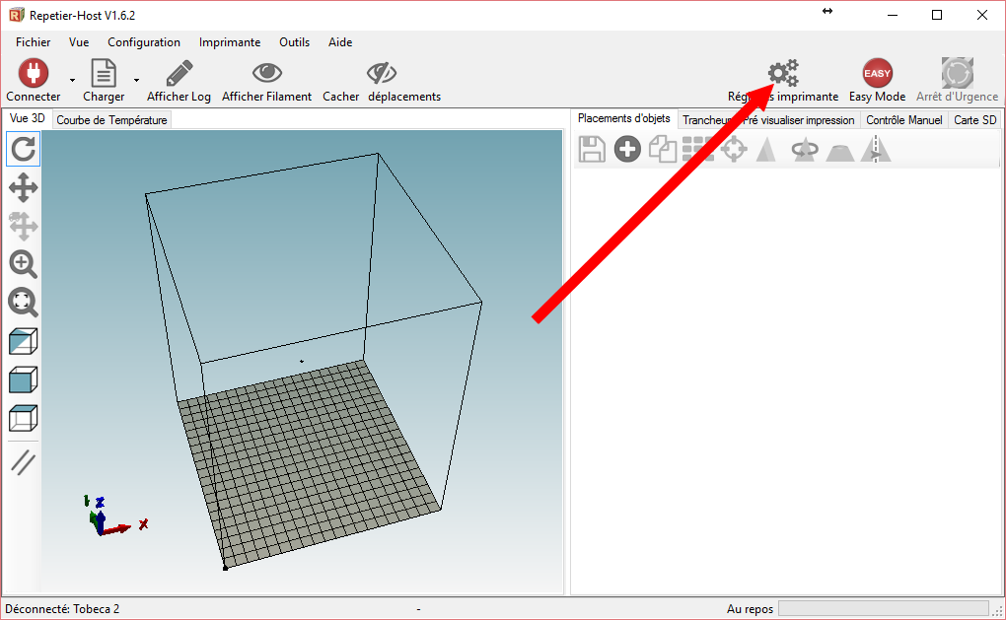Screen dimensions: 1006x620
Task: Open the Réglages imprimante gears icon
Action: [x=783, y=73]
